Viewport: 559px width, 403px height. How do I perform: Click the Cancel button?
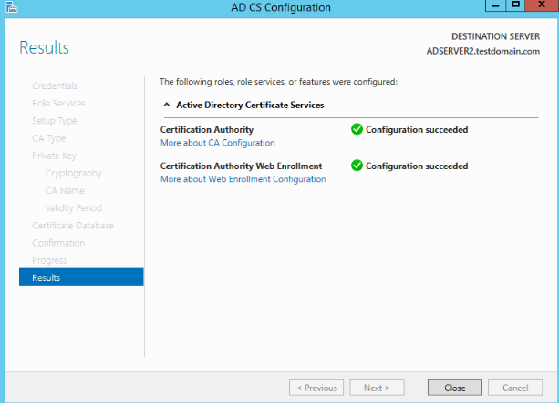pos(515,388)
